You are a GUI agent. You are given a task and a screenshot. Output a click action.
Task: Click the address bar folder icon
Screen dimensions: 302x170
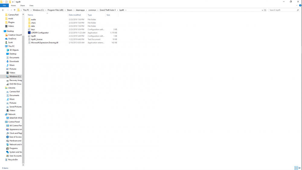tap(18, 10)
